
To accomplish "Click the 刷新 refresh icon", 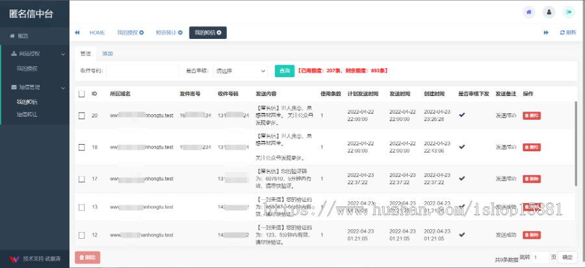I will tap(567, 32).
